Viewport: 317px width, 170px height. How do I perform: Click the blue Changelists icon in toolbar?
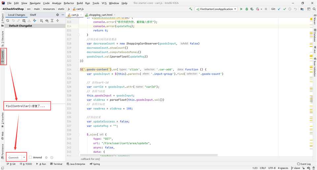pyautogui.click(x=35, y=20)
